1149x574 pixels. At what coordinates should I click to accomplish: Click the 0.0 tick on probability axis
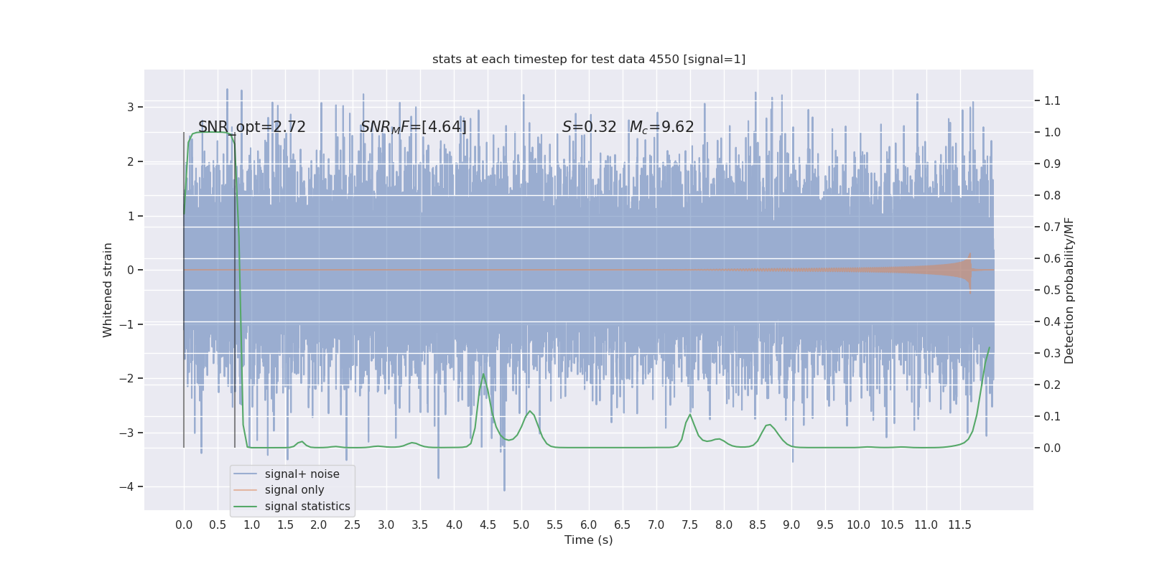click(x=1052, y=448)
